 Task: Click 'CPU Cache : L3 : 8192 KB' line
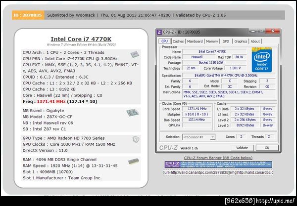[49, 89]
